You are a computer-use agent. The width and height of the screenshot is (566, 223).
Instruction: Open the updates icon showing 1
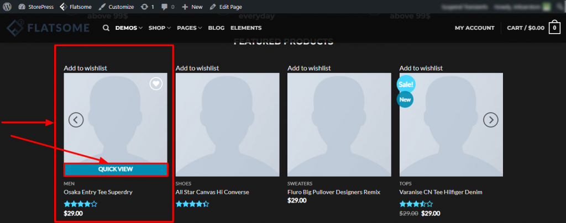tap(147, 7)
